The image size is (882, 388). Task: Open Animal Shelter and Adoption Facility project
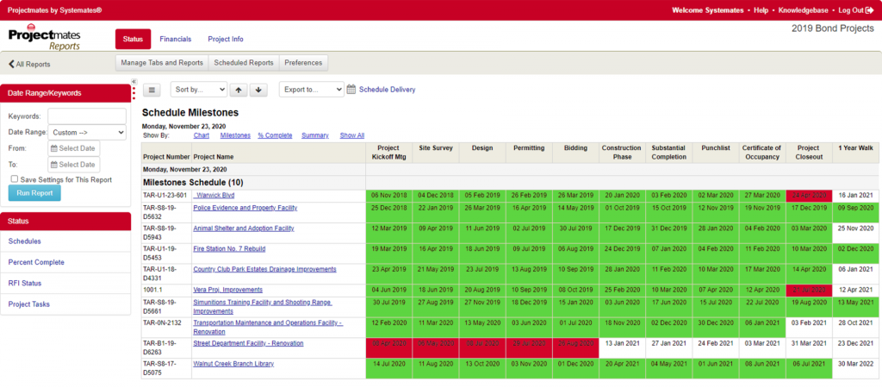(x=244, y=228)
